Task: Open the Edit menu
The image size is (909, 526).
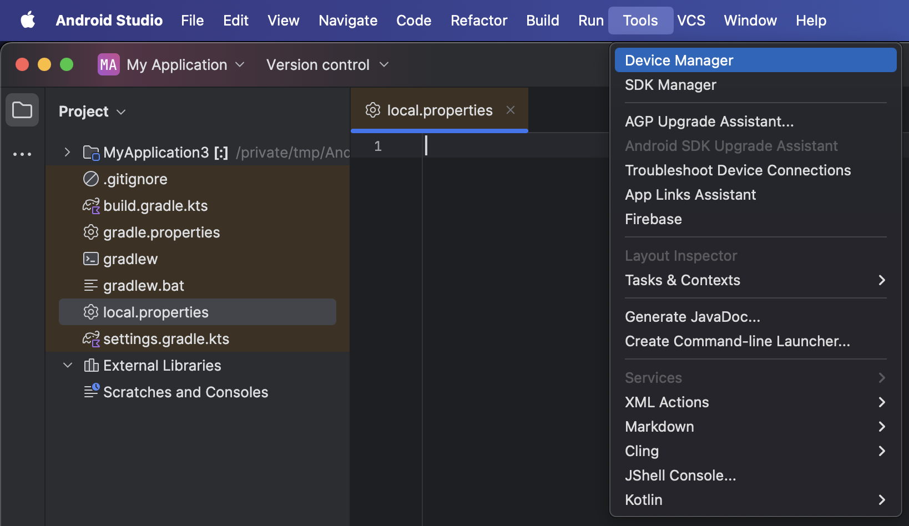Action: click(x=236, y=21)
